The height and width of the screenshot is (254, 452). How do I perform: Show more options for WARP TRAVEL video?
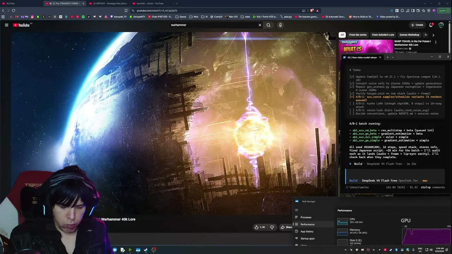coord(436,42)
